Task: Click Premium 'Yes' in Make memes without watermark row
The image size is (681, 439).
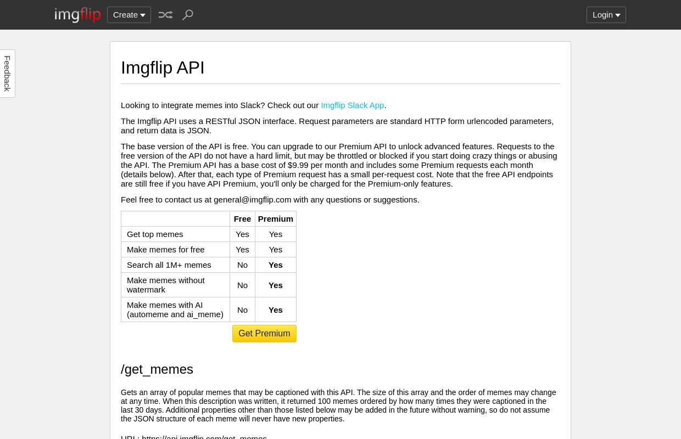Action: (x=276, y=285)
